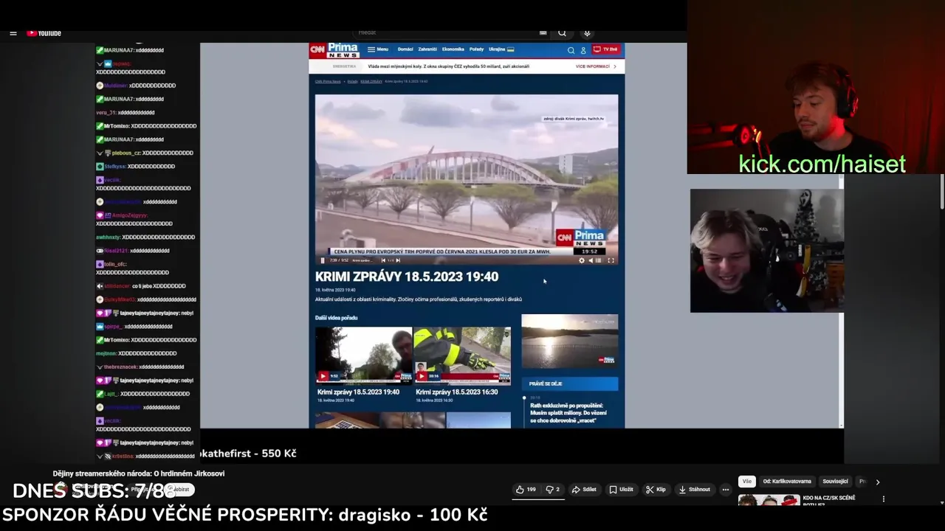Dislike the video with 2 dislikes
Viewport: 945px width, 531px height.
point(552,490)
